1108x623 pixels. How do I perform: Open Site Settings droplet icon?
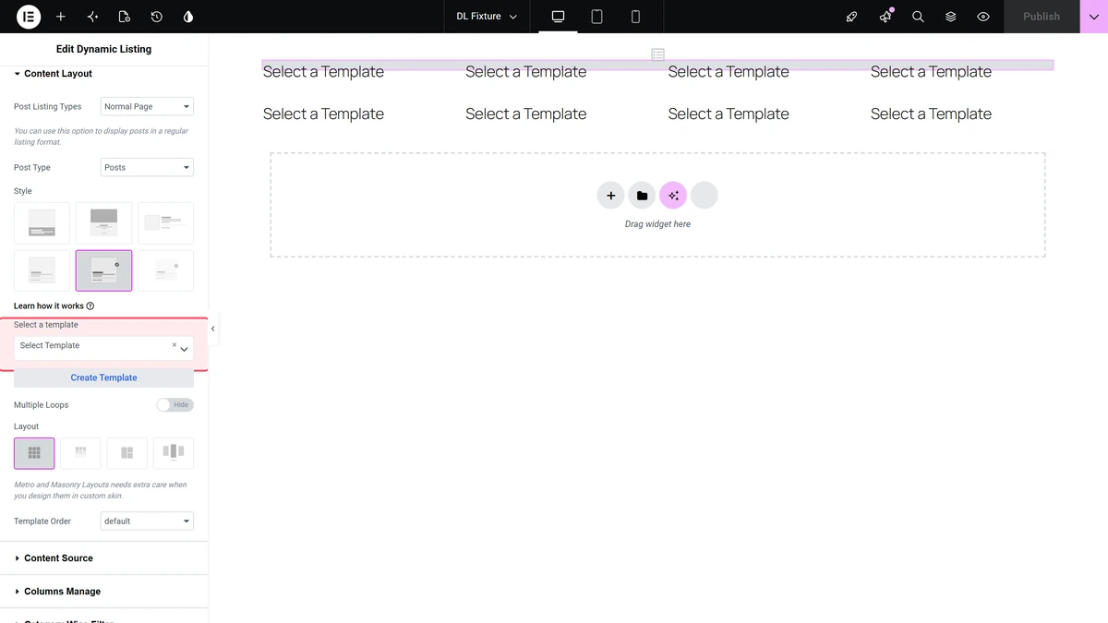coord(188,17)
